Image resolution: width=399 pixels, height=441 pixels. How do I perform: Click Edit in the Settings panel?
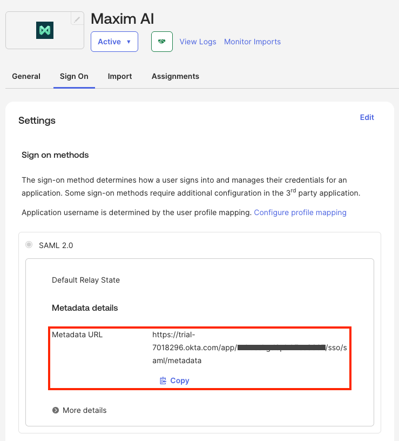coord(367,117)
